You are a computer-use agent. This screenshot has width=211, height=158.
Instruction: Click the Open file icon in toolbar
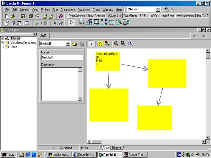pyautogui.click(x=13, y=16)
